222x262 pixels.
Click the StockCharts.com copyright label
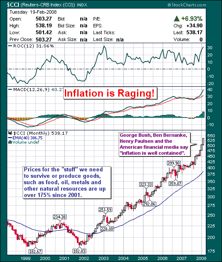pos(187,5)
